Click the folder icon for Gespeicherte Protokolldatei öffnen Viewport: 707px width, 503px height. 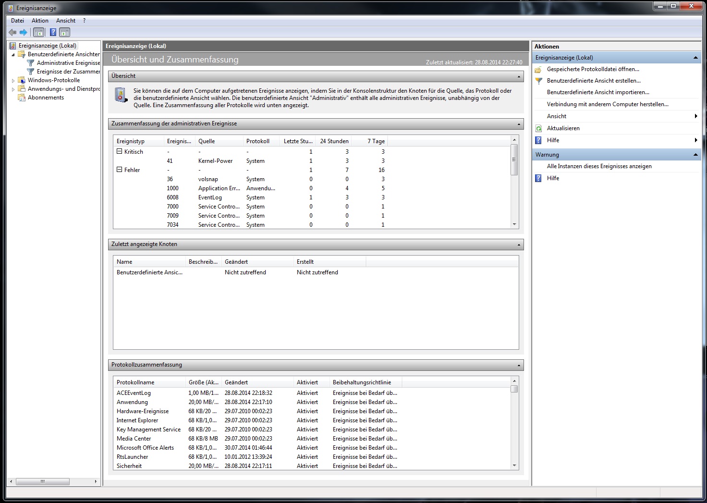(538, 69)
